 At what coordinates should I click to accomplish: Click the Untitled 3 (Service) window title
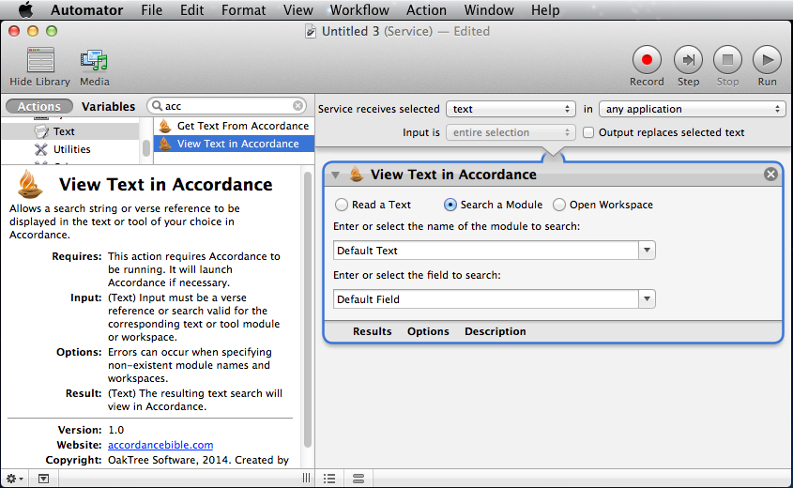pos(377,31)
